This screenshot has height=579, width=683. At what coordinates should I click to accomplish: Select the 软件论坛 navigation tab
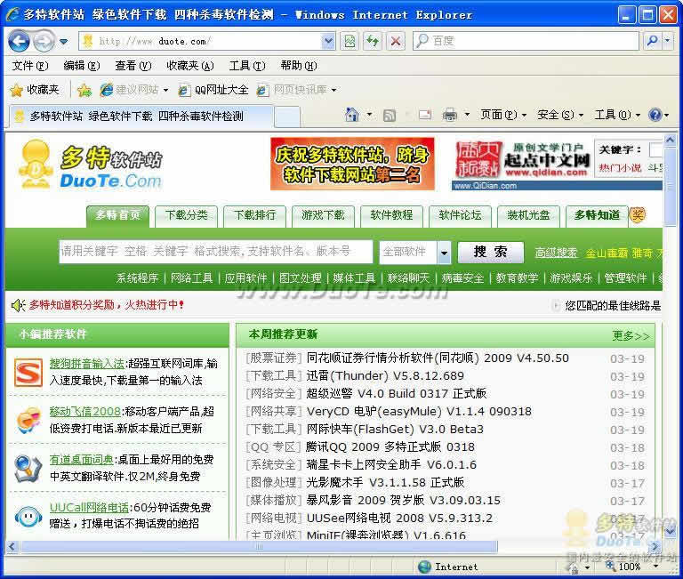click(460, 215)
